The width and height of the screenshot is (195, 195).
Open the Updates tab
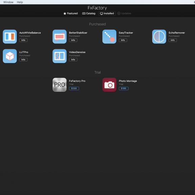(x=124, y=14)
